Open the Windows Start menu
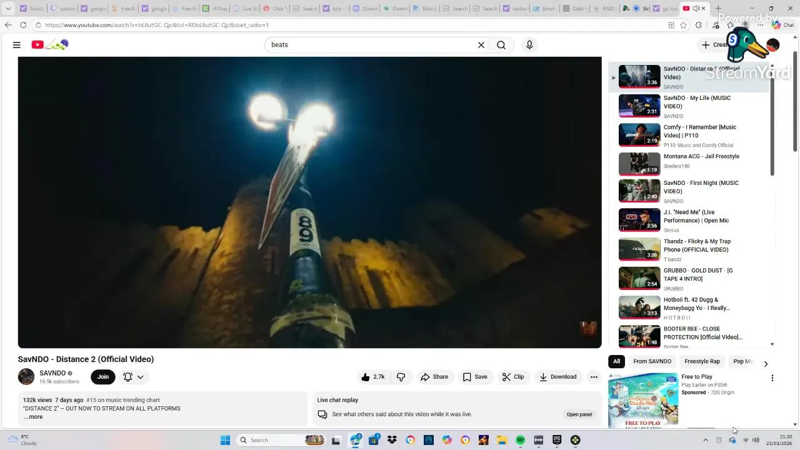800x450 pixels. tap(225, 440)
